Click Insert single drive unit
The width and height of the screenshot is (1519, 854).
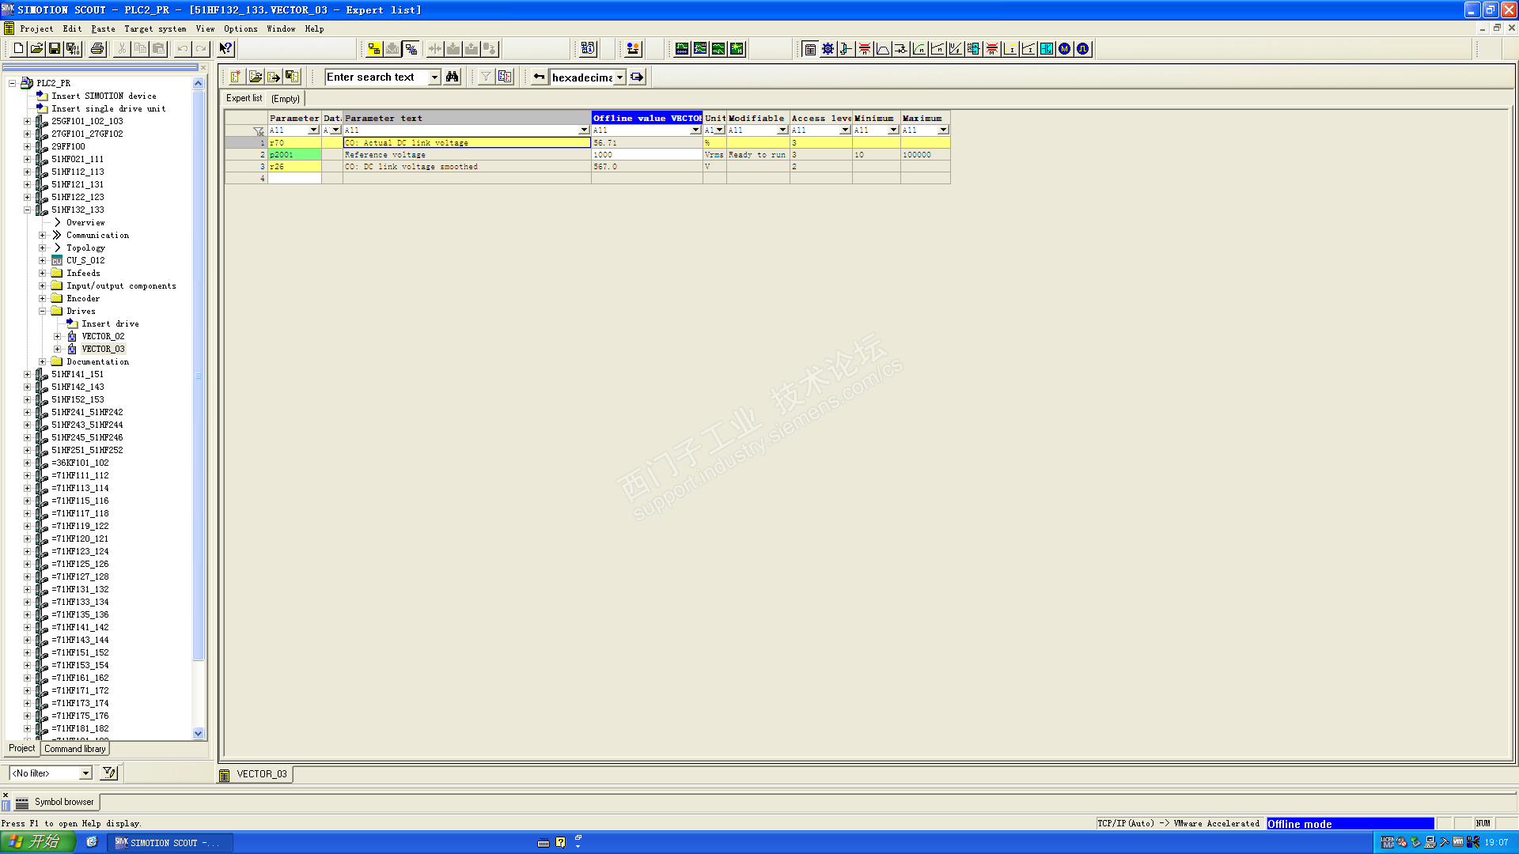[108, 108]
